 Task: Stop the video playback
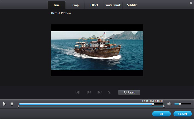tap(12, 104)
